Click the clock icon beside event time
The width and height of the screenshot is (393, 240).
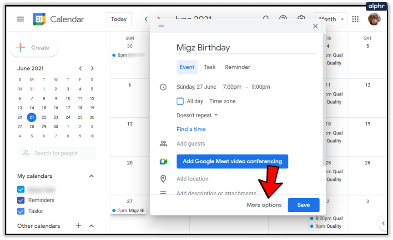(163, 87)
